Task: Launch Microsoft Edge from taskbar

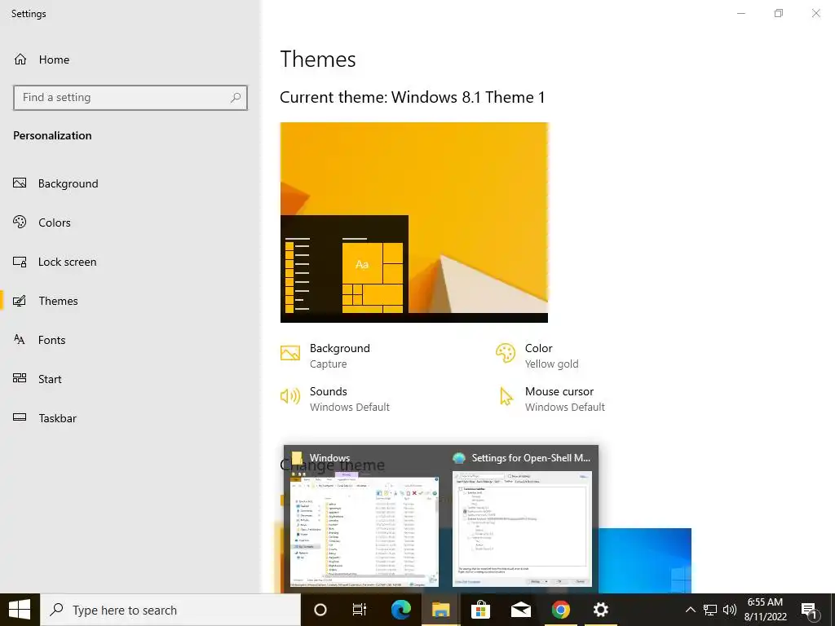Action: click(401, 610)
